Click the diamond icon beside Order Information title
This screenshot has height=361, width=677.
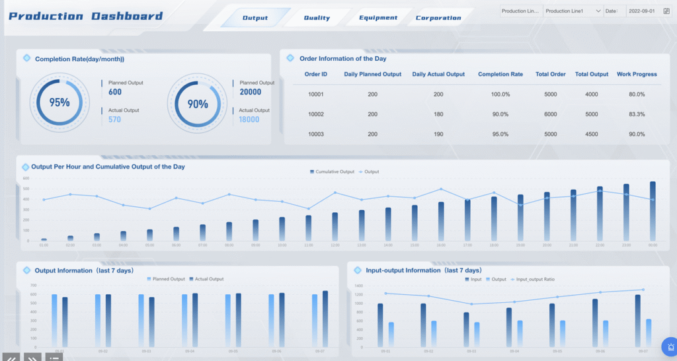pos(290,58)
